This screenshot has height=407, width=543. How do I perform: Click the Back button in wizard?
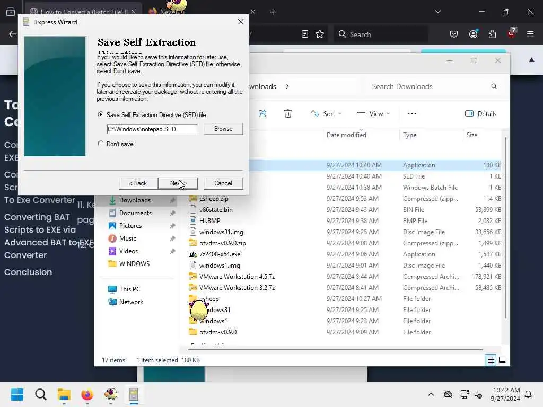pos(138,183)
